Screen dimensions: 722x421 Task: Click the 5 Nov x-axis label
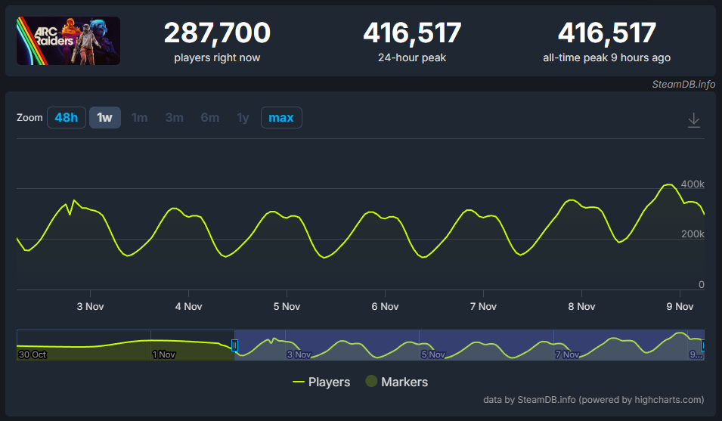point(287,306)
